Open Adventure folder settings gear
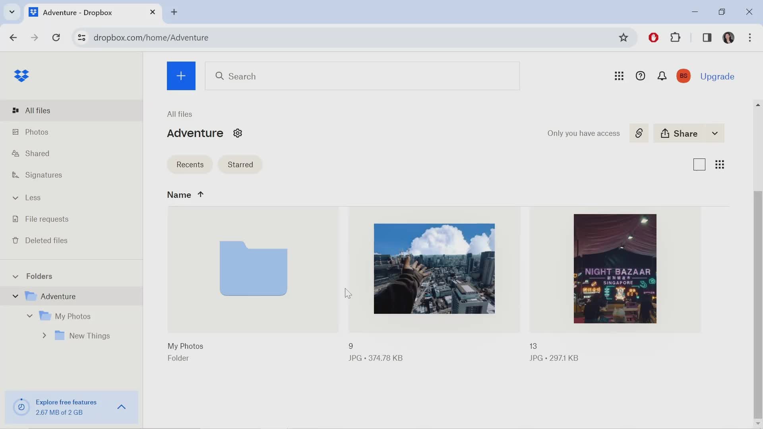This screenshot has width=763, height=429. tap(238, 133)
